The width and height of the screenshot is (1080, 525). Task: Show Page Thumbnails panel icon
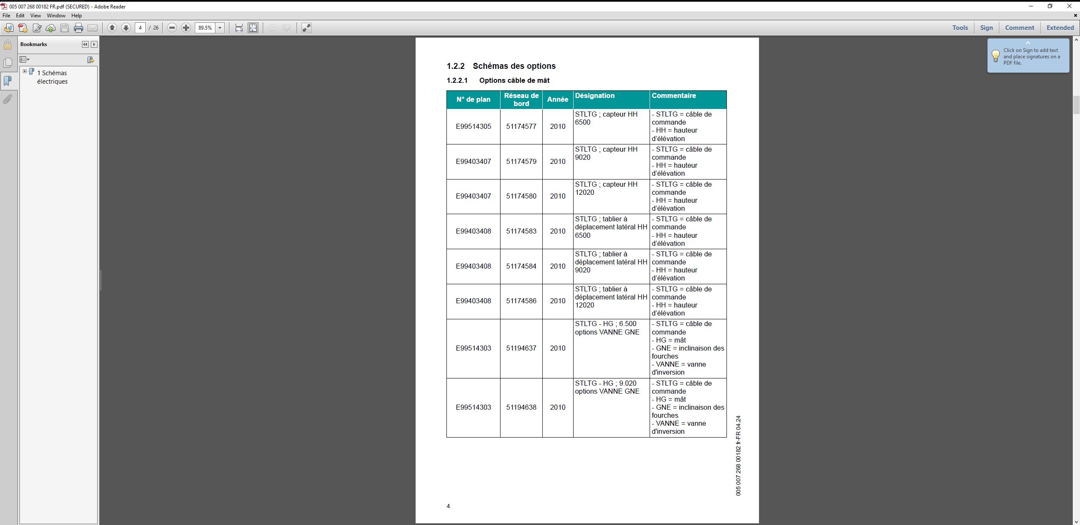[8, 63]
